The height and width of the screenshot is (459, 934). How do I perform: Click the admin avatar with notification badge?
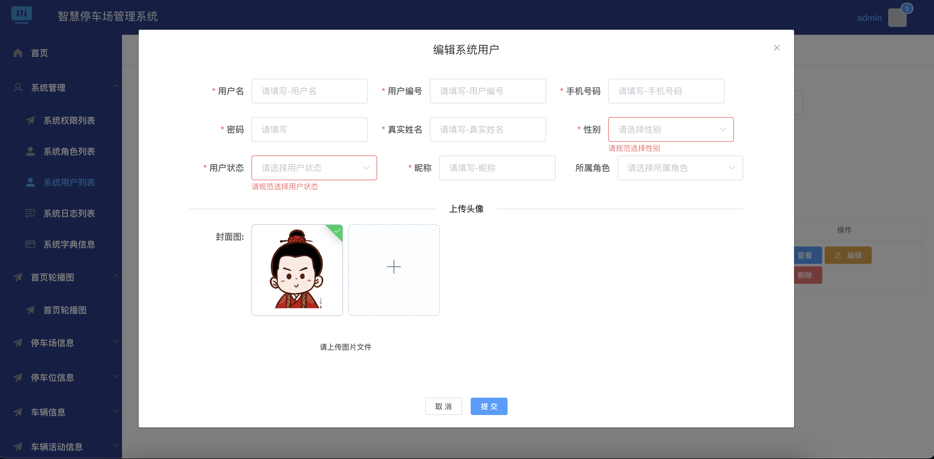click(897, 17)
